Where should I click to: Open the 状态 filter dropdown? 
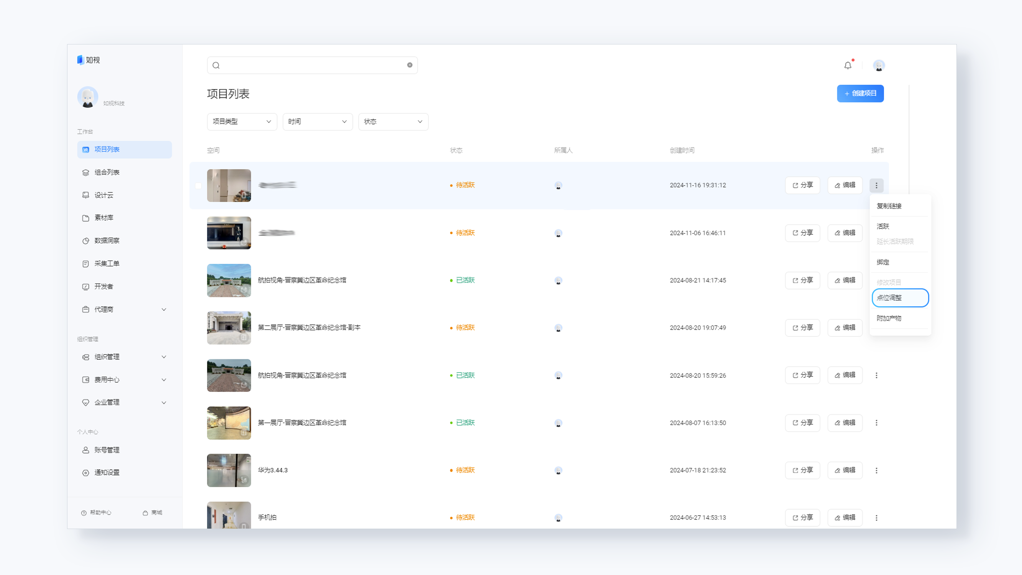click(393, 122)
